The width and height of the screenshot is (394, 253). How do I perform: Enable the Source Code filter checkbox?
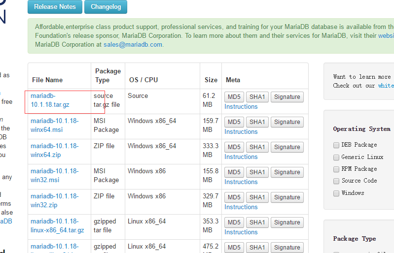click(336, 181)
